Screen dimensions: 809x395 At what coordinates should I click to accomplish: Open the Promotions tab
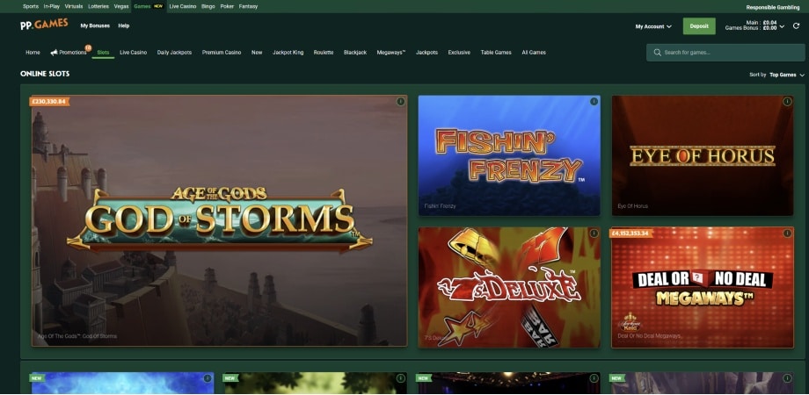73,53
